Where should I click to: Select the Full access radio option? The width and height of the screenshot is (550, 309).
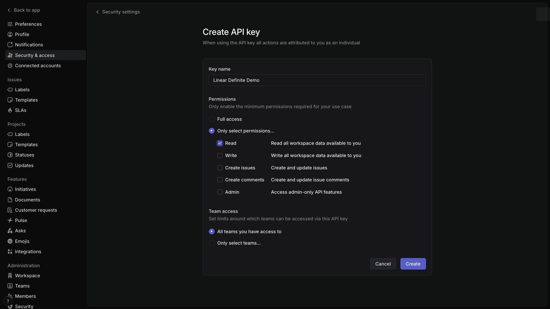(212, 119)
